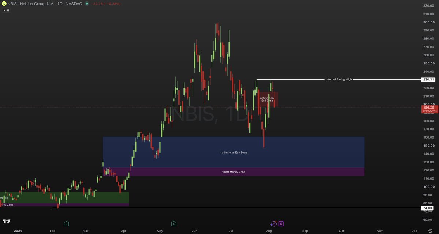439x234 pixels.
Task: Click the Dec label on time axis
Action: (414, 231)
